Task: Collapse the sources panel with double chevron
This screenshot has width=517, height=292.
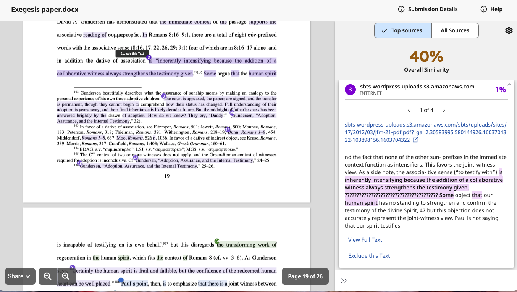Action: [x=344, y=281]
